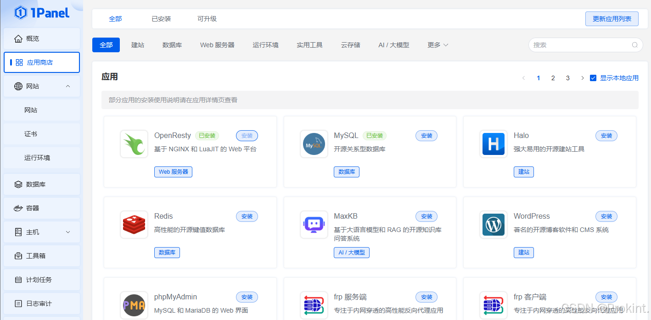Click 安装 on the frp 客户端 card
The image size is (651, 320).
[606, 297]
